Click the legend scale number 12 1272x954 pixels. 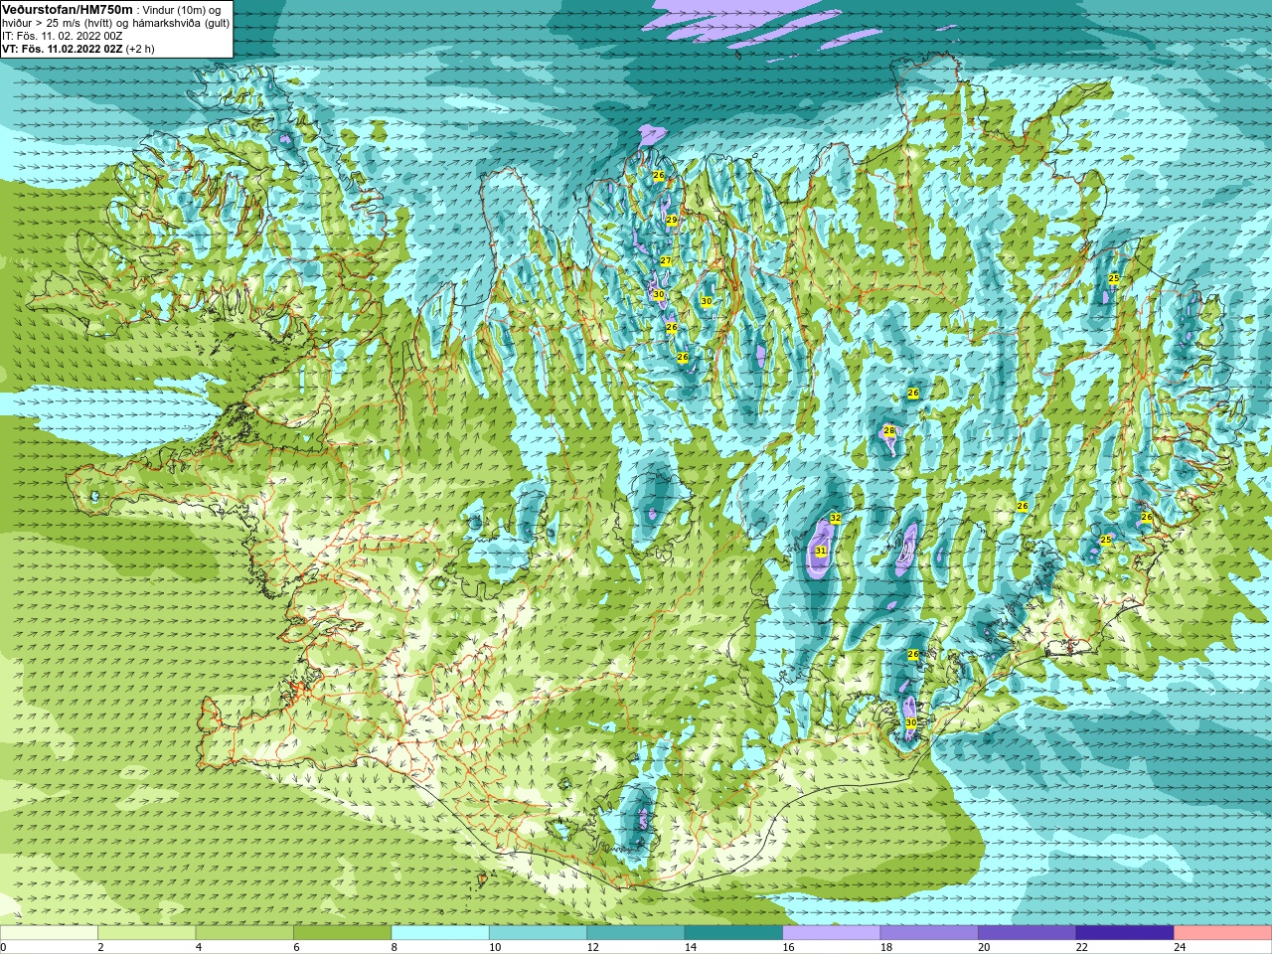(592, 947)
